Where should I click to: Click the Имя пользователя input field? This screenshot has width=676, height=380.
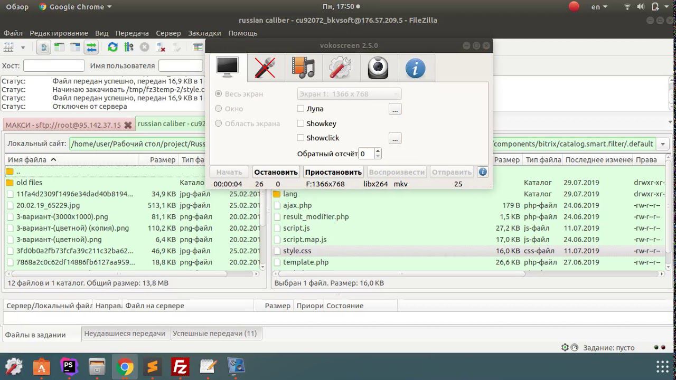click(181, 66)
